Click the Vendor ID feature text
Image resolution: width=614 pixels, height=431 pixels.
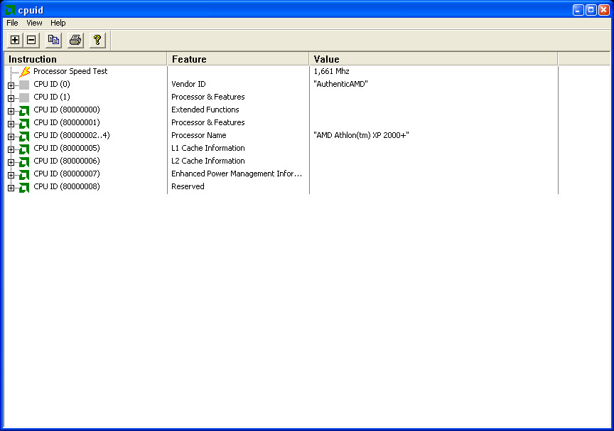[188, 84]
